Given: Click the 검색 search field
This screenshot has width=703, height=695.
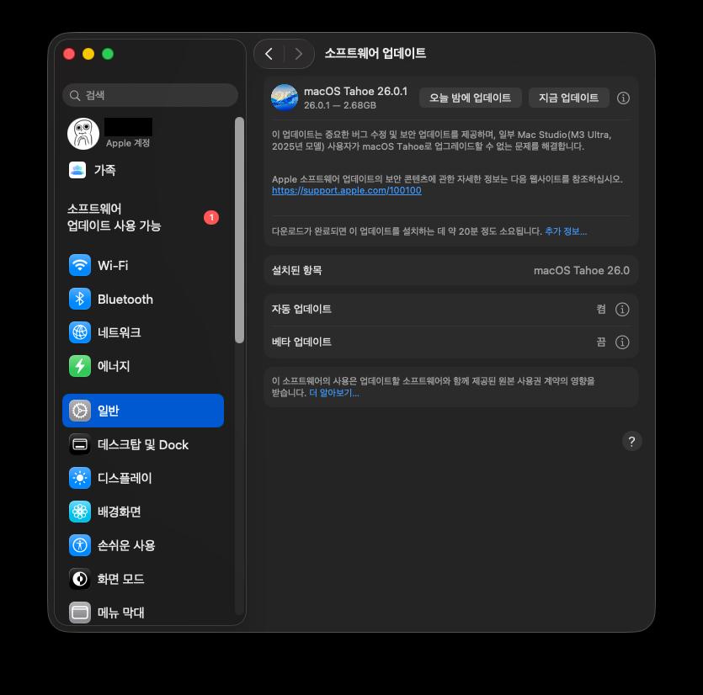Looking at the screenshot, I should pyautogui.click(x=150, y=95).
